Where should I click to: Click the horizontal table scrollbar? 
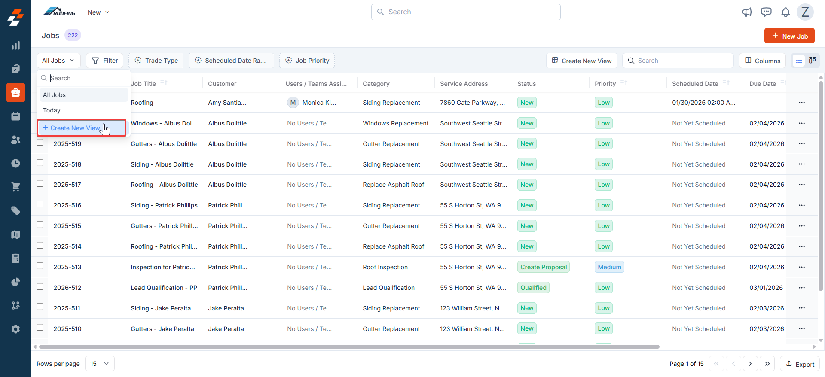coord(349,347)
